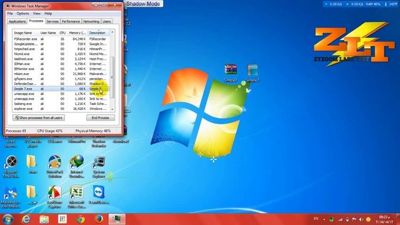
Task: Select the hkcmd.exe process row
Action: [x=61, y=54]
